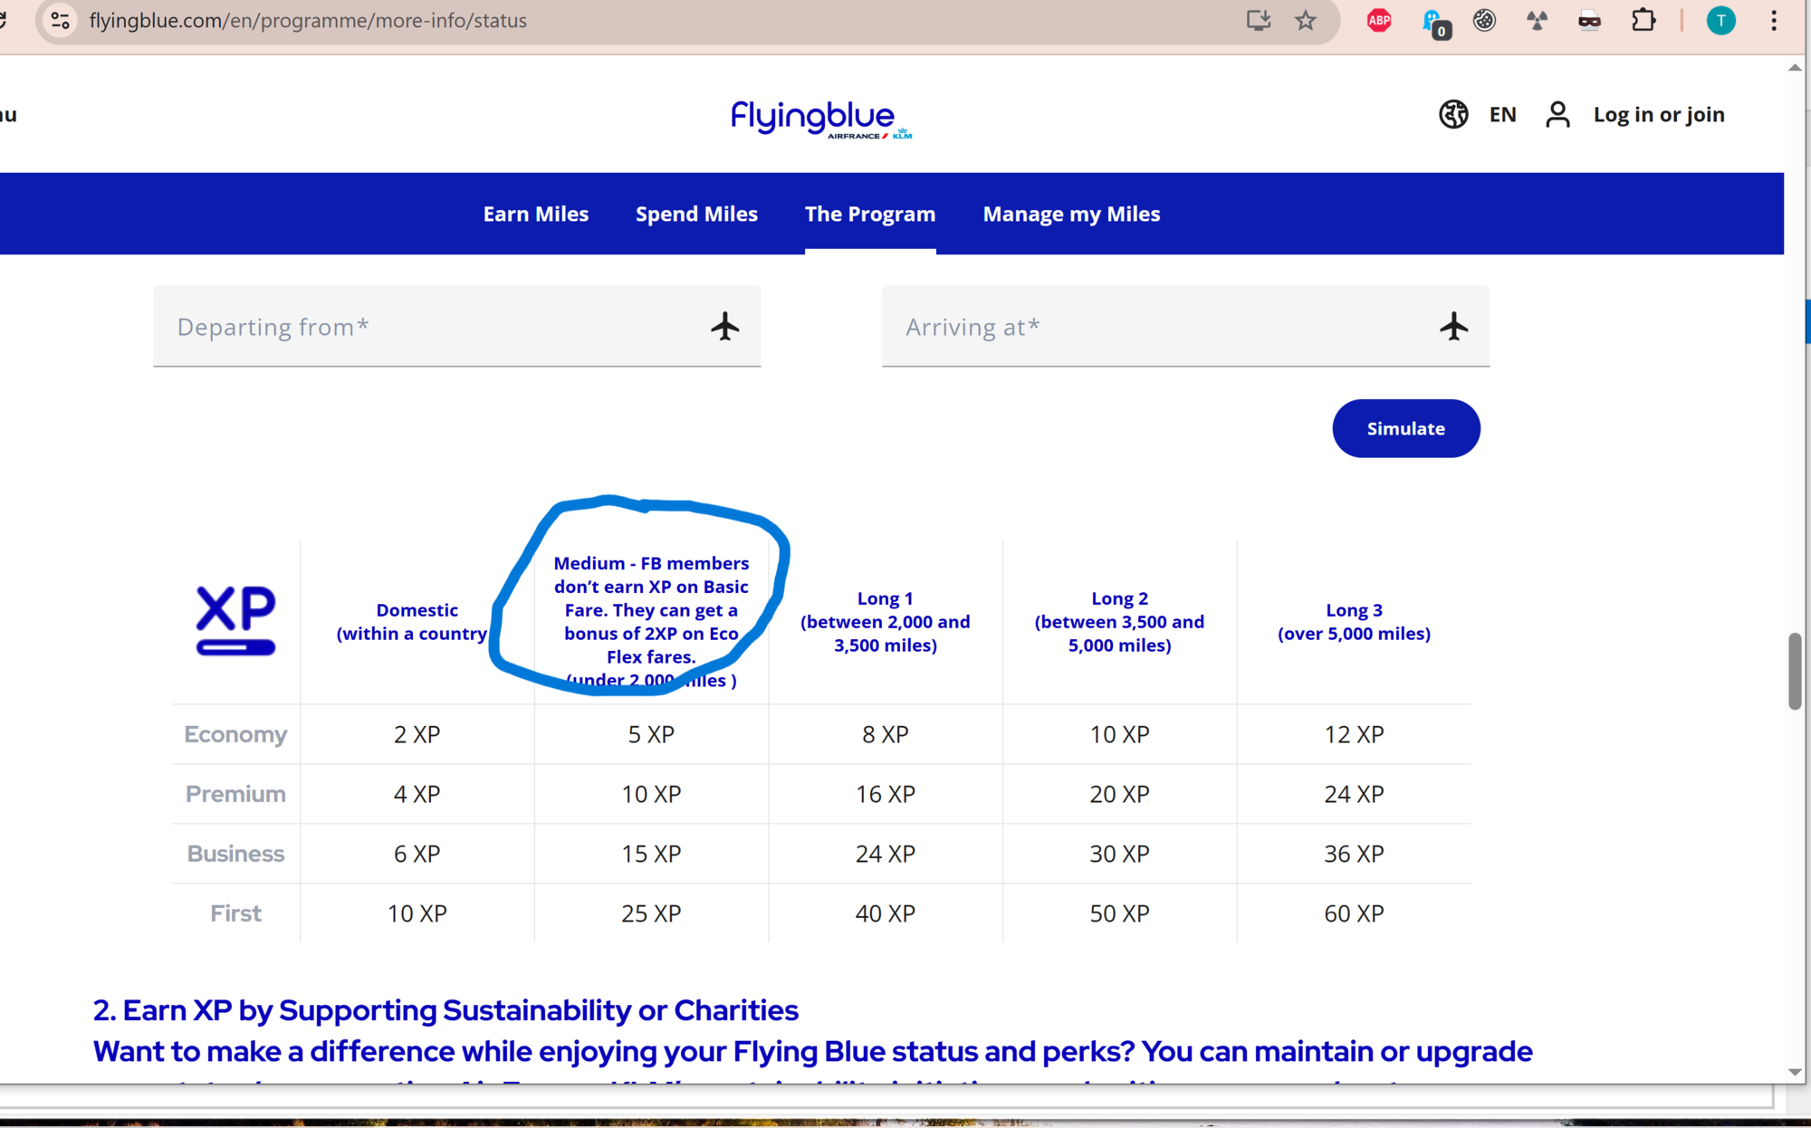
Task: Click the user profile icon
Action: (x=1557, y=114)
